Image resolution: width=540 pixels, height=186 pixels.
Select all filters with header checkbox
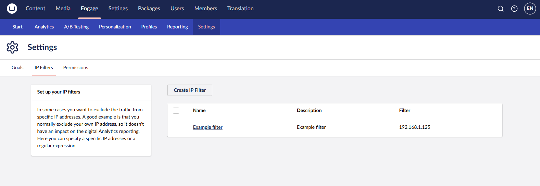click(x=176, y=111)
